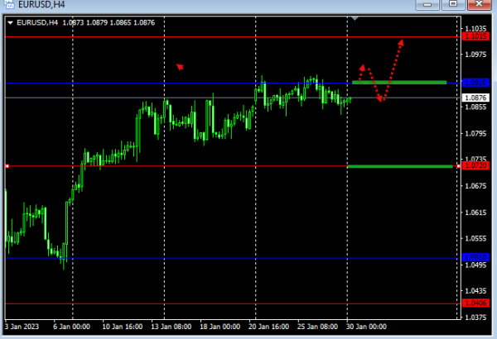Viewport: 497px width, 339px height.
Task: Click the left anchor point of 1.0720 line
Action: [7, 166]
